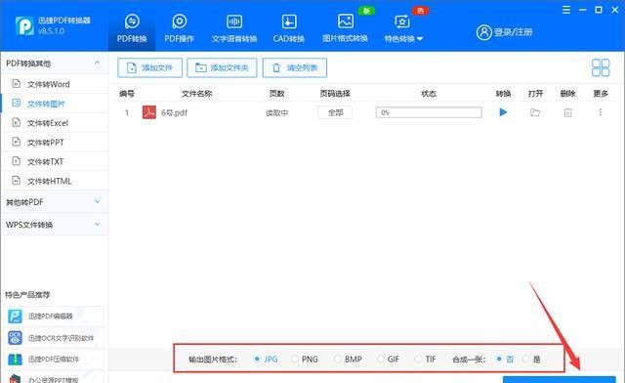This screenshot has width=625, height=383.
Task: Click the 页码选择 column header
Action: 335,94
